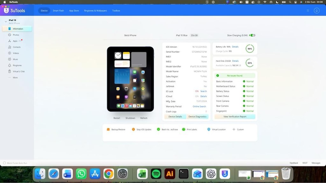Image resolution: width=326 pixels, height=183 pixels.
Task: Click Details next to iCloud
Action: [x=203, y=96]
